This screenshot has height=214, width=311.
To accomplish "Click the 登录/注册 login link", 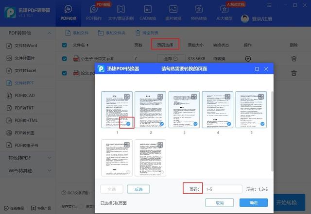I will coord(261,19).
